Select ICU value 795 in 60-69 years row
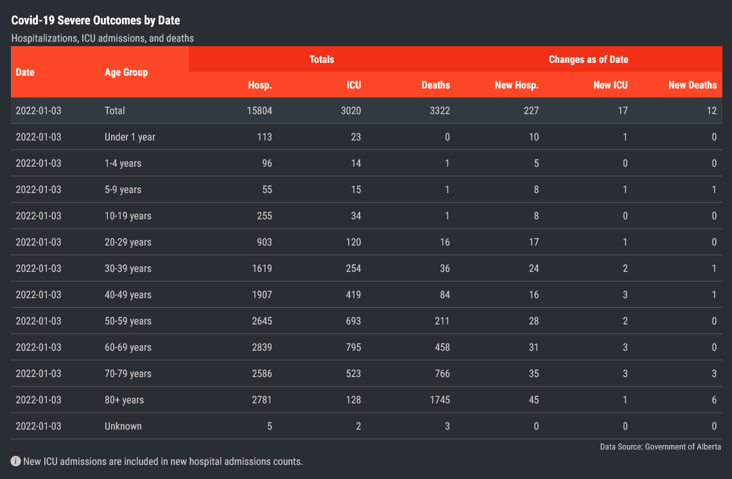732x479 pixels. point(353,348)
